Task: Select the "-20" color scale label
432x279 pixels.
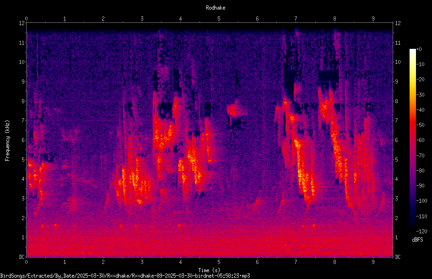Action: coord(420,79)
